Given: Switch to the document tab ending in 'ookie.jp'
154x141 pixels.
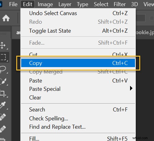Looking at the screenshot, I should 145,33.
